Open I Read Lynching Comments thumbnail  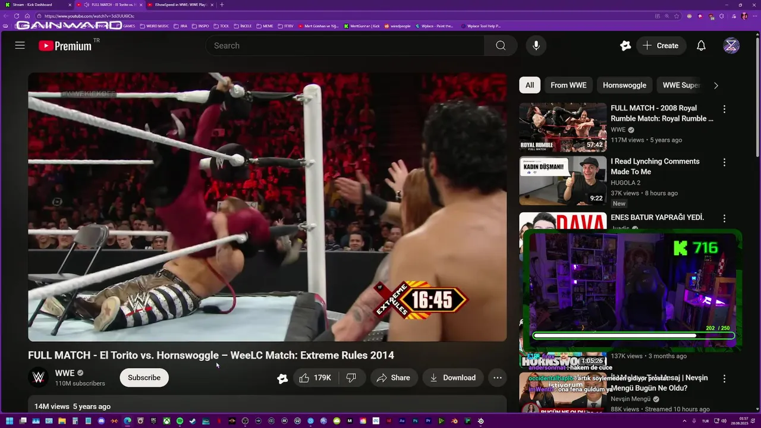pos(563,181)
